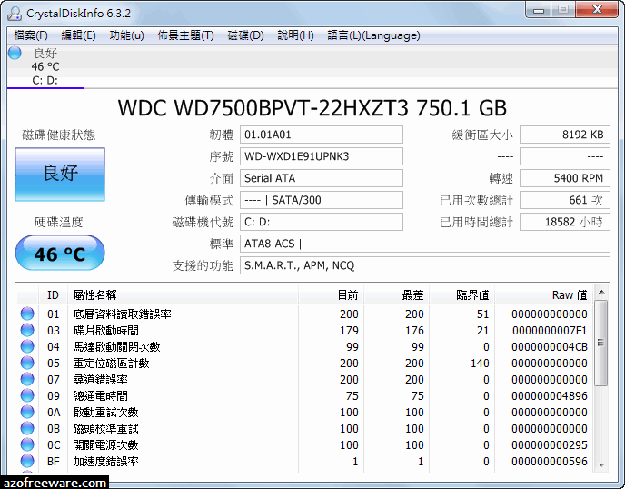Click the SATA/300 transfer mode field

(x=322, y=200)
